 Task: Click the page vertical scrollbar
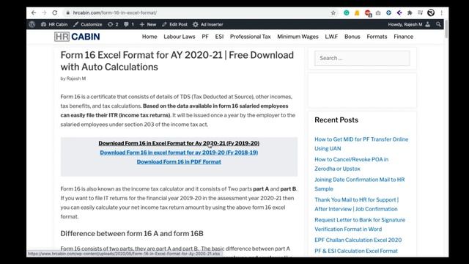[x=446, y=29]
